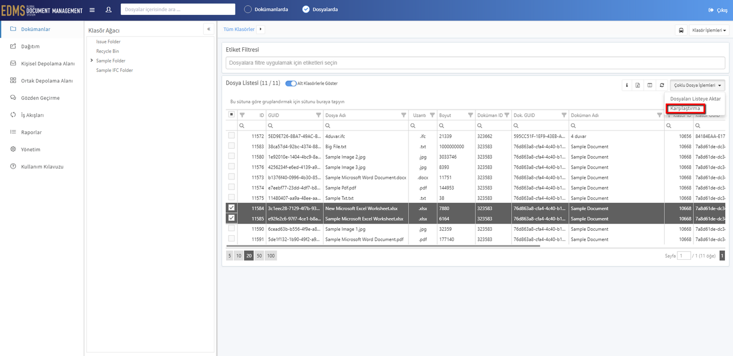The image size is (733, 356).
Task: Set page size to 100
Action: (270, 256)
